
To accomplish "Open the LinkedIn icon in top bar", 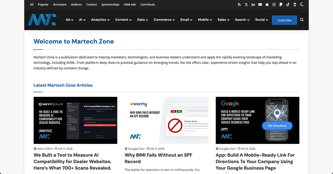I will (x=253, y=4).
